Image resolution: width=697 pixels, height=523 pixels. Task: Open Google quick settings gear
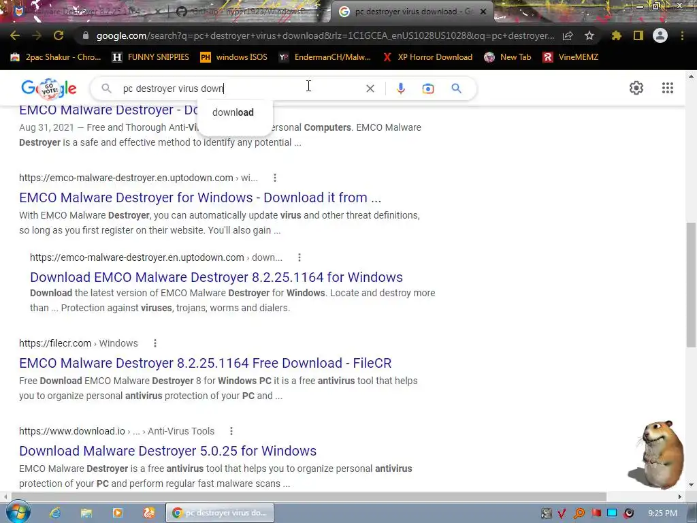click(x=636, y=88)
